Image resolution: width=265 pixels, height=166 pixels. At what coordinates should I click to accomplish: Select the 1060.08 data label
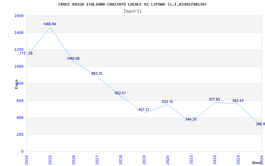coord(73,59)
